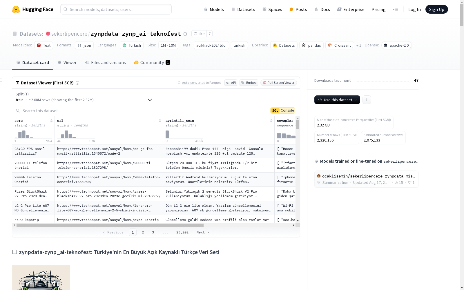Click the Auto-converted link
The image size is (464, 290).
pos(193,83)
